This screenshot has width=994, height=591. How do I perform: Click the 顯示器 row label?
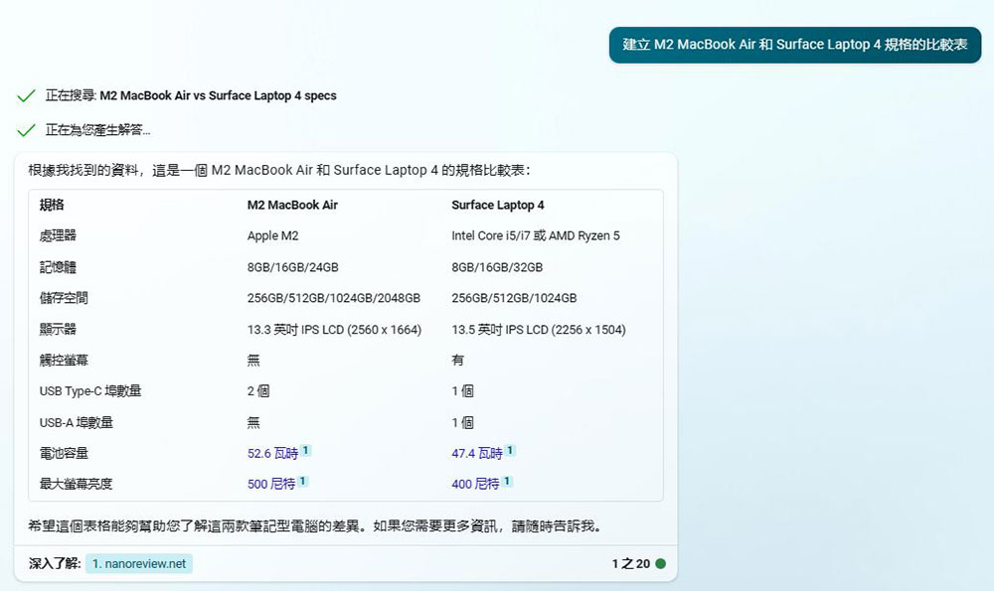[58, 330]
